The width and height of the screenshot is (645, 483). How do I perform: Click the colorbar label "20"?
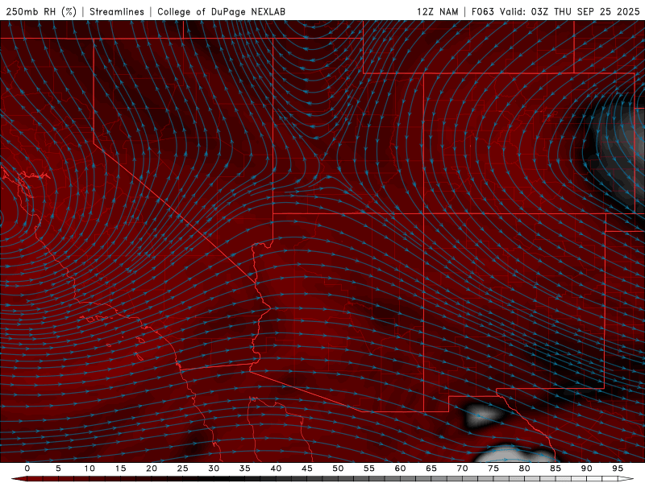(152, 469)
